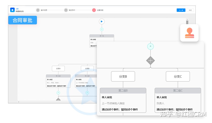The width and height of the screenshot is (212, 123).
Task: Click the vertical scrollbar thumb on canvas
Action: 187,23
